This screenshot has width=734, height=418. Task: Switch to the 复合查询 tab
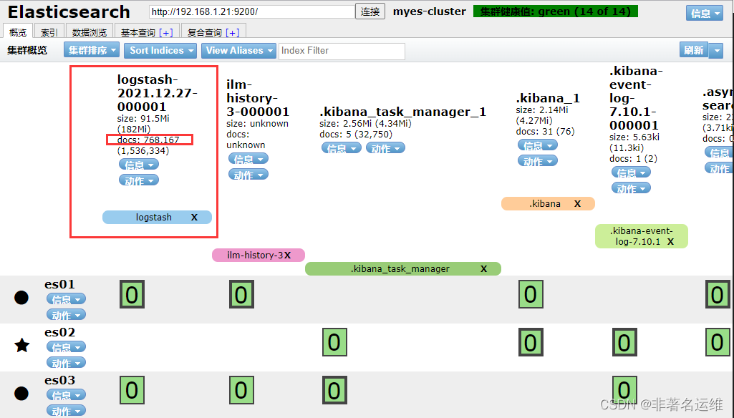pos(205,32)
